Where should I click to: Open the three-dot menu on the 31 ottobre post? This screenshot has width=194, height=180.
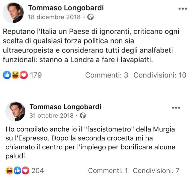(x=176, y=108)
